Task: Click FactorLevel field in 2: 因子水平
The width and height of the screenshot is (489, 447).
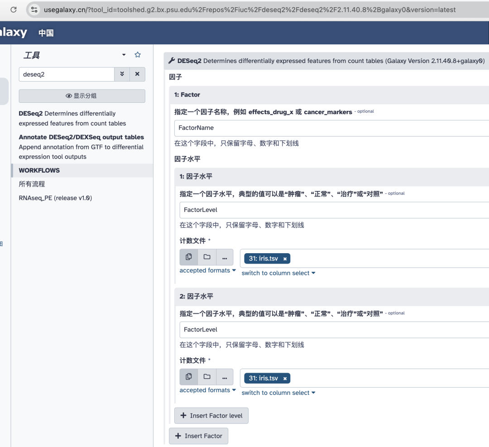Action: tap(334, 330)
